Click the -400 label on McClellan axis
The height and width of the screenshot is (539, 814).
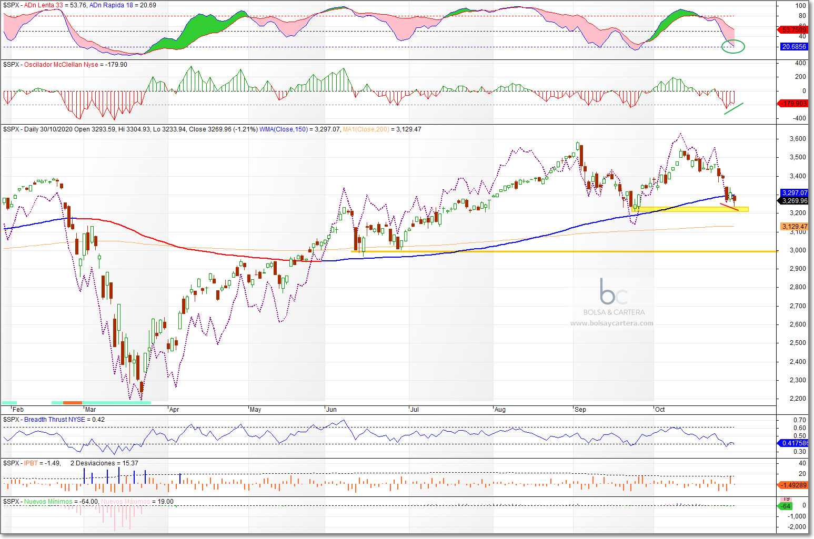click(x=799, y=118)
